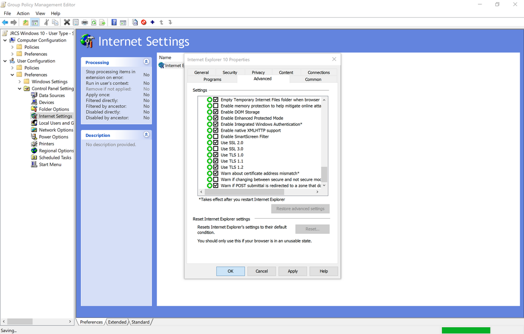Enable memory protection checkbox
Screen dimensions: 524x334
pyautogui.click(x=216, y=105)
